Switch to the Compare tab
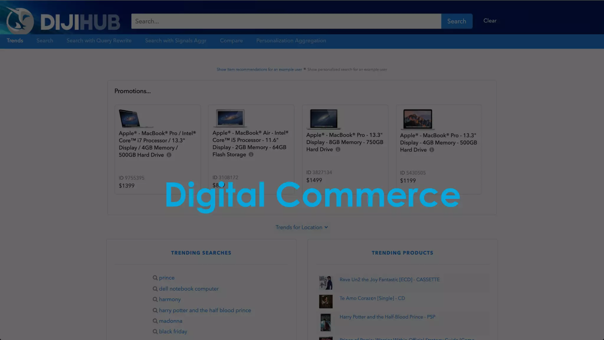Screen dimensions: 604x340 coord(231,41)
